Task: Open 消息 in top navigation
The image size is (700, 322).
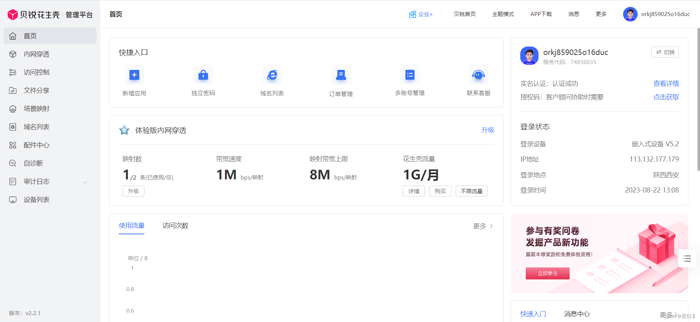Action: pos(573,14)
